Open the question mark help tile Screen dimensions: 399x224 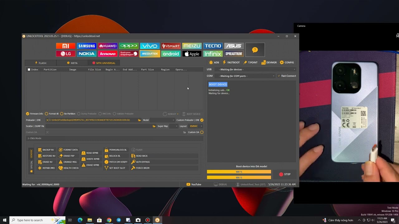[255, 50]
